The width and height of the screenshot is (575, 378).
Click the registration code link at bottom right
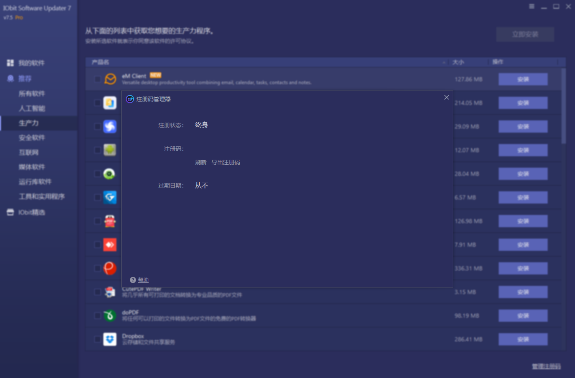pyautogui.click(x=546, y=366)
